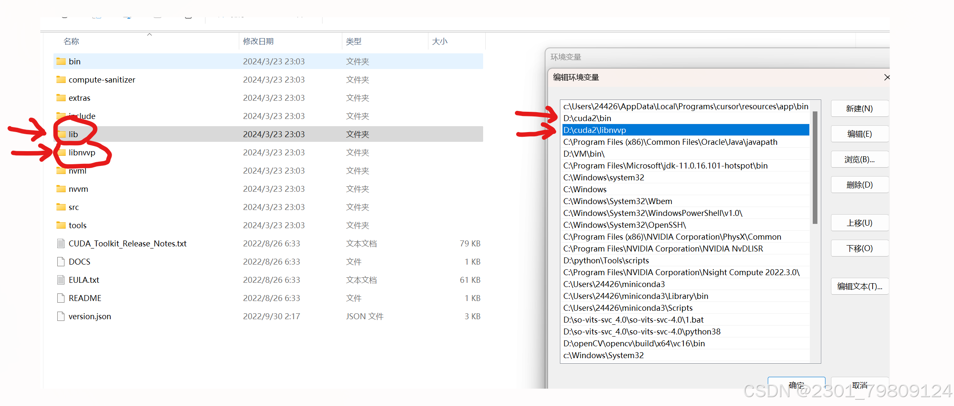Screen dimensions: 954x406
Task: Select the Oracle\Java\javapath path entry
Action: (x=685, y=142)
